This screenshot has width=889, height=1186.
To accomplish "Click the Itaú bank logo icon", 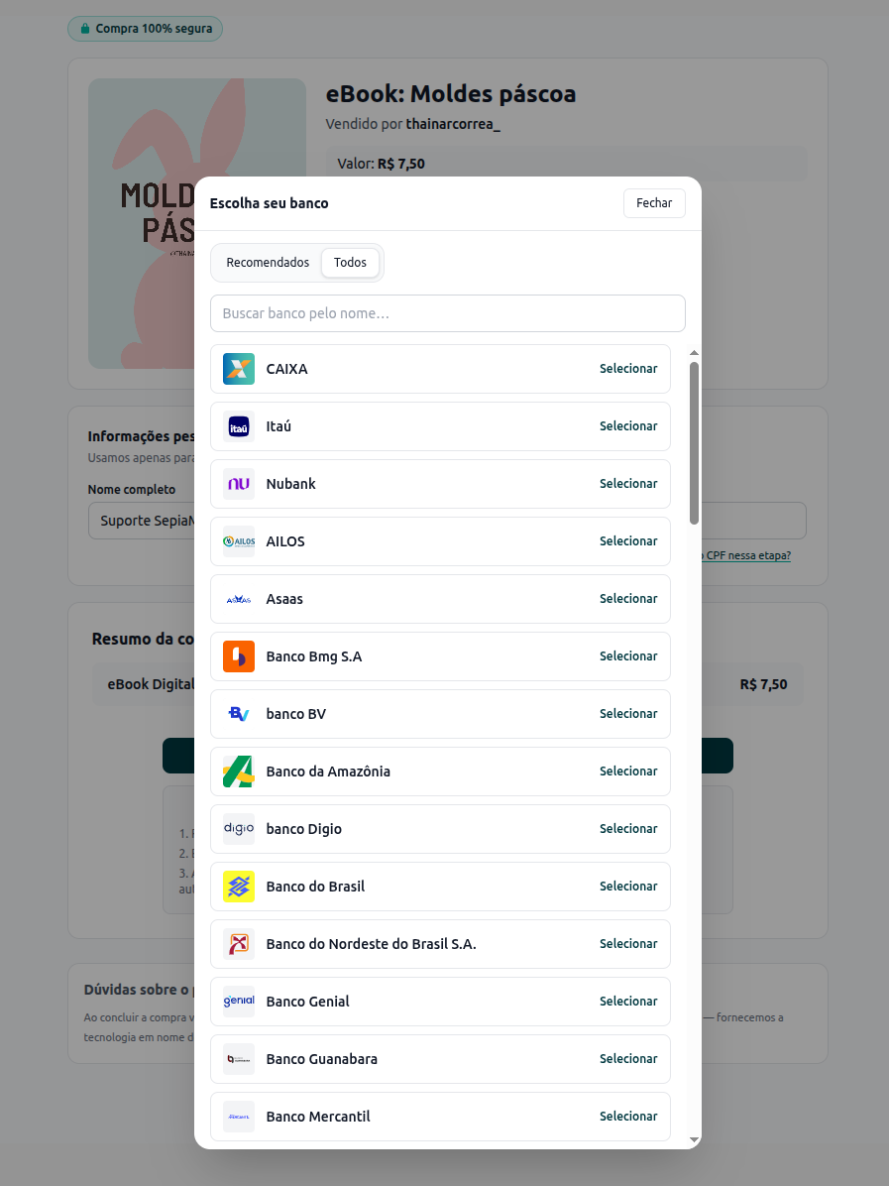I will pyautogui.click(x=239, y=426).
